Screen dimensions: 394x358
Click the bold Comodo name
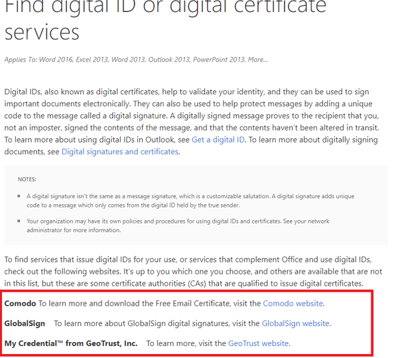tap(20, 304)
